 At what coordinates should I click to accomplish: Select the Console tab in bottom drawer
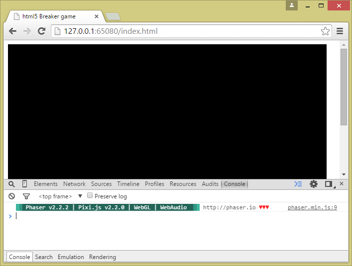pos(19,257)
